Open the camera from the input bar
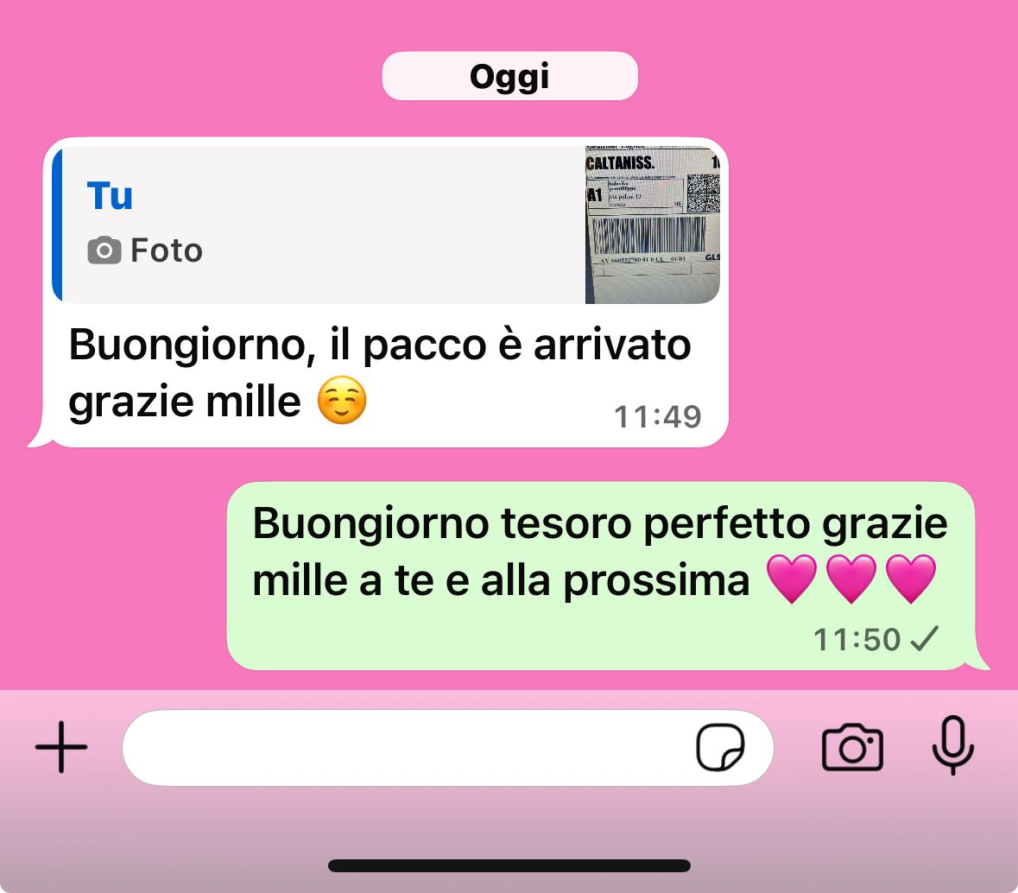Image resolution: width=1018 pixels, height=893 pixels. click(x=852, y=748)
